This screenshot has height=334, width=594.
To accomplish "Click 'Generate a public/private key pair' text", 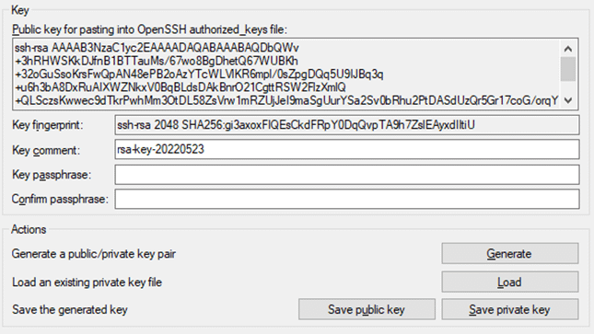I will (x=94, y=254).
